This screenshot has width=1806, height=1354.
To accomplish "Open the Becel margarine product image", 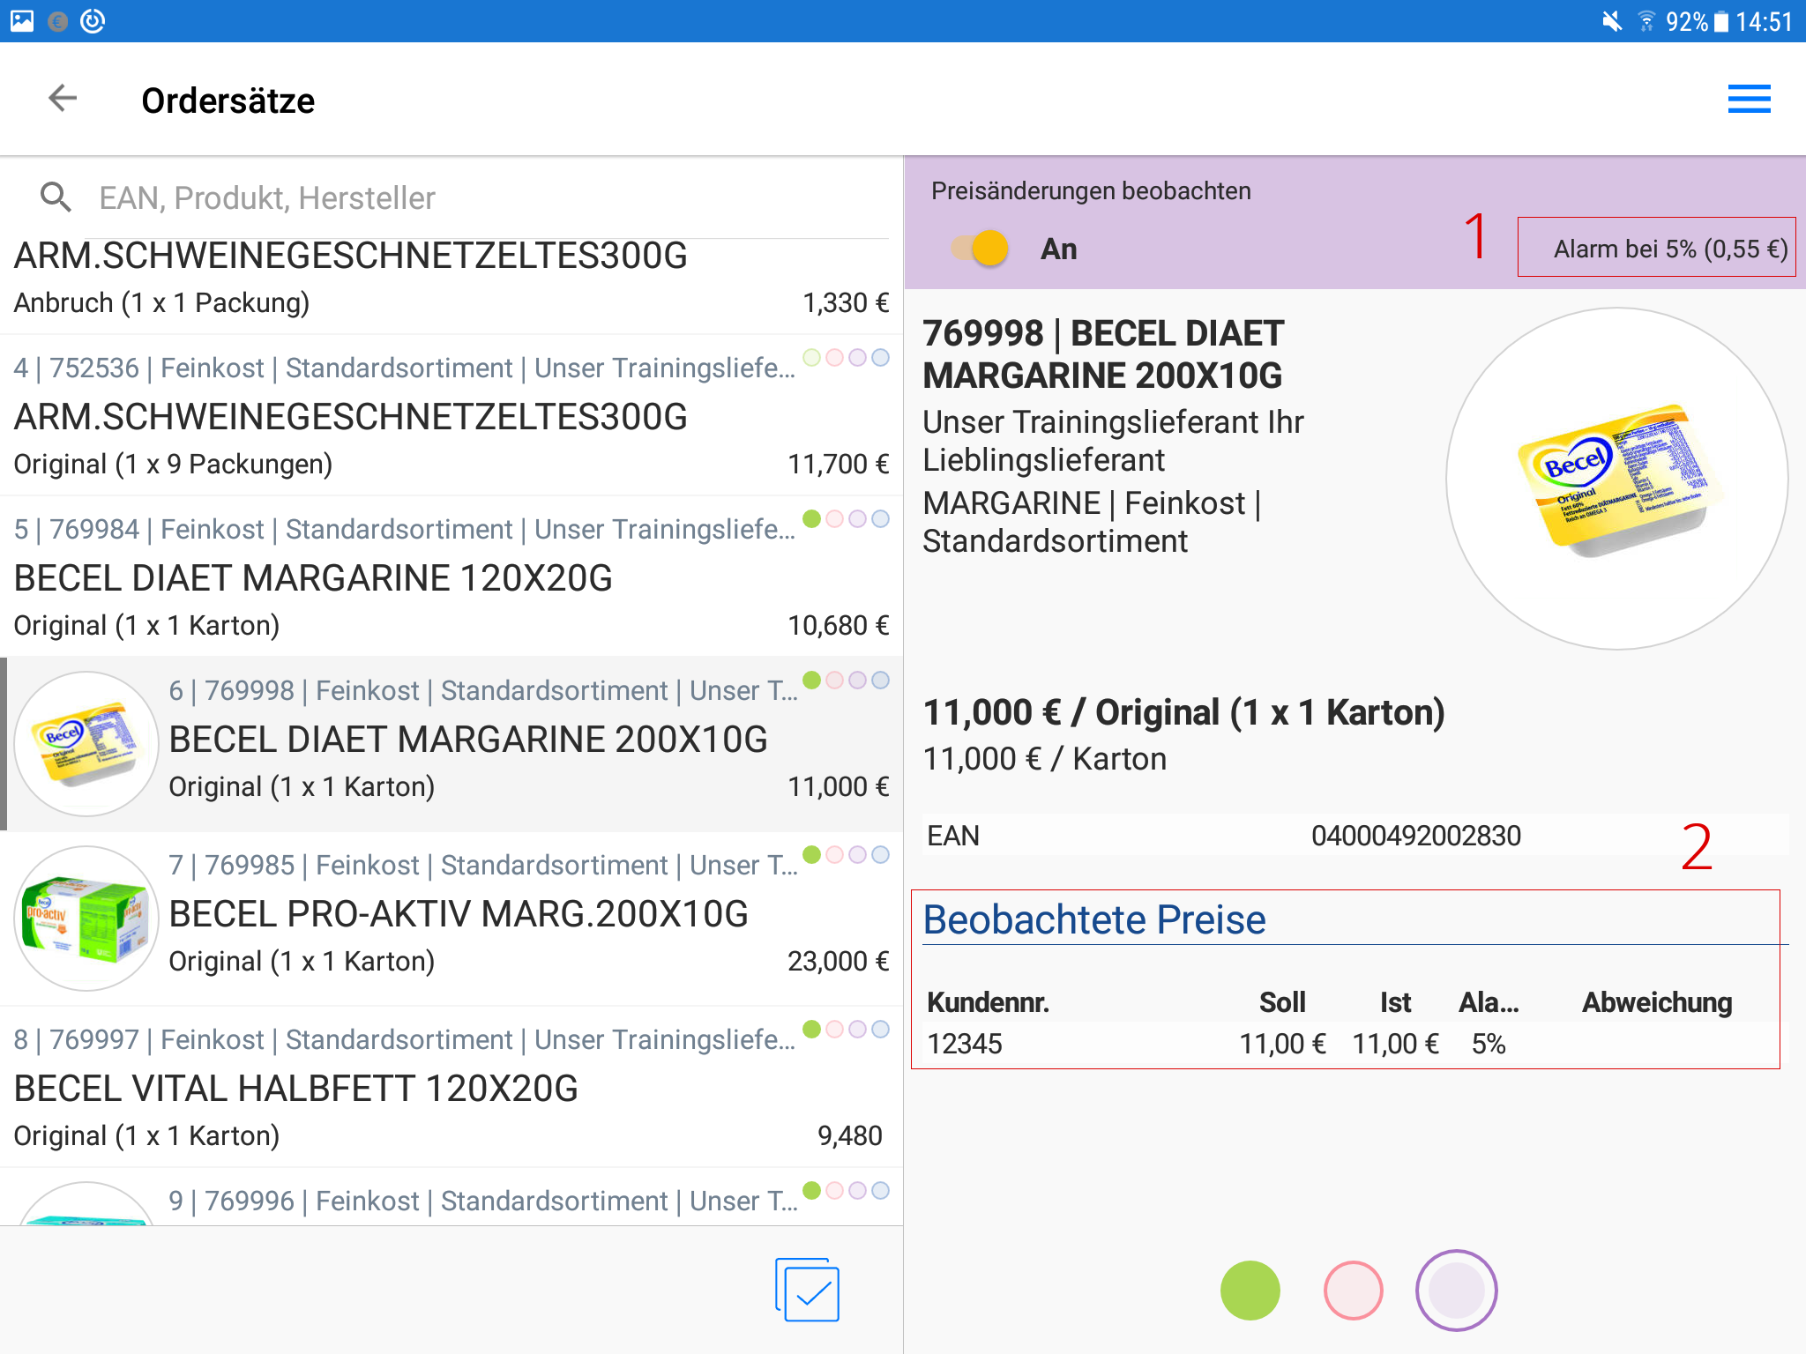I will pos(1616,479).
